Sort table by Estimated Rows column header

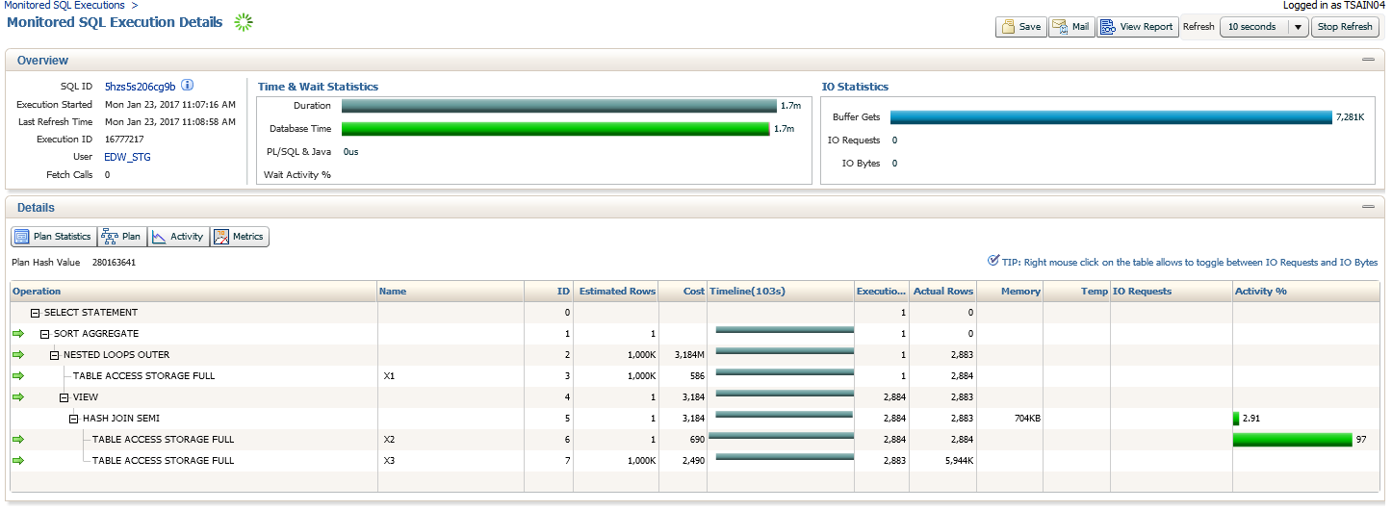coord(617,291)
